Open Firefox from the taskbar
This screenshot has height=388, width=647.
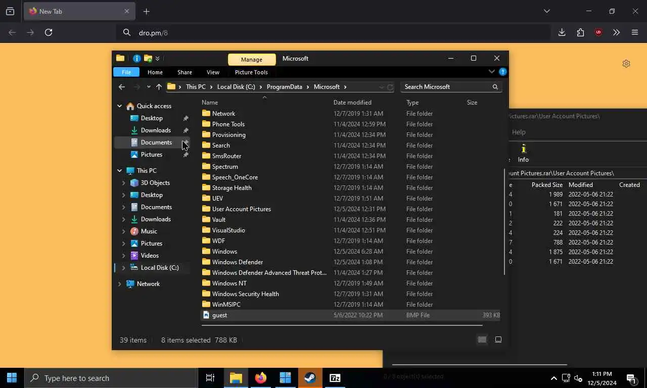pos(260,378)
